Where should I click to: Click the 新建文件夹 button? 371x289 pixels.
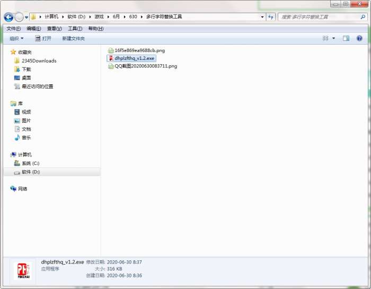tap(73, 38)
